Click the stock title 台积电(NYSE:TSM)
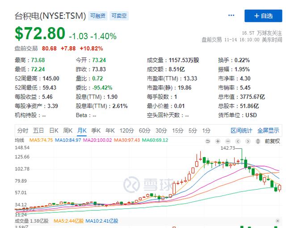This screenshot has width=286, height=228. pyautogui.click(x=50, y=16)
